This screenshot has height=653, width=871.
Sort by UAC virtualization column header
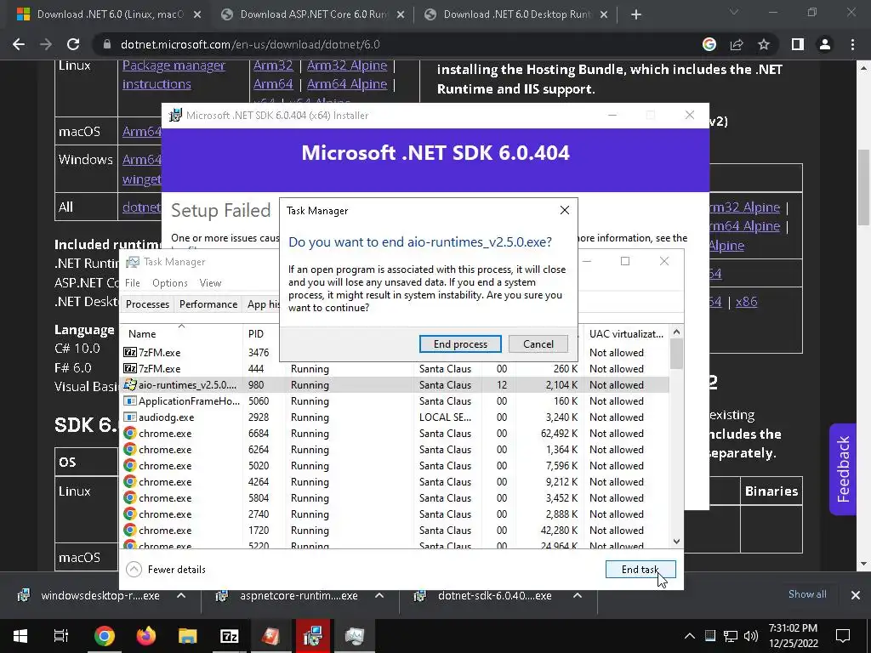pos(626,333)
